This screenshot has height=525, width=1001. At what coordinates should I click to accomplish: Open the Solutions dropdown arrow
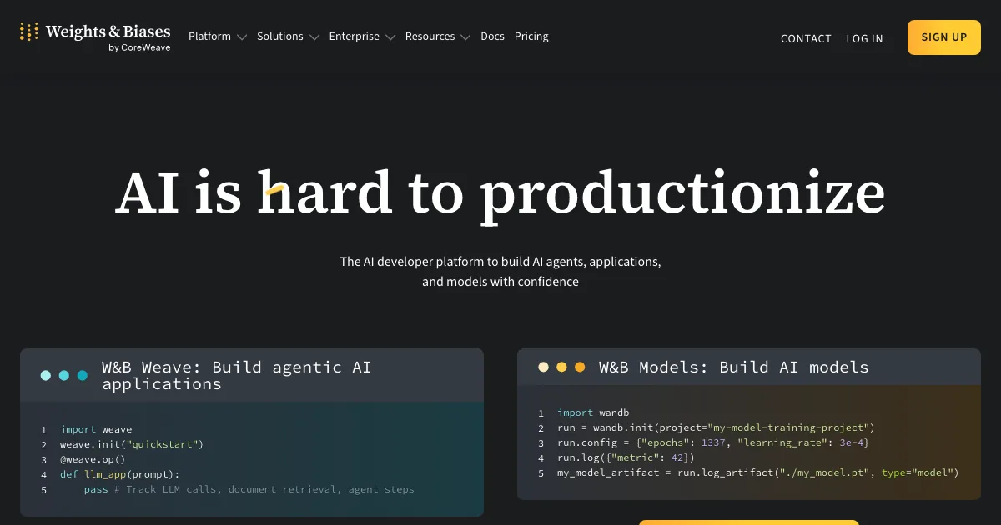[x=314, y=37]
